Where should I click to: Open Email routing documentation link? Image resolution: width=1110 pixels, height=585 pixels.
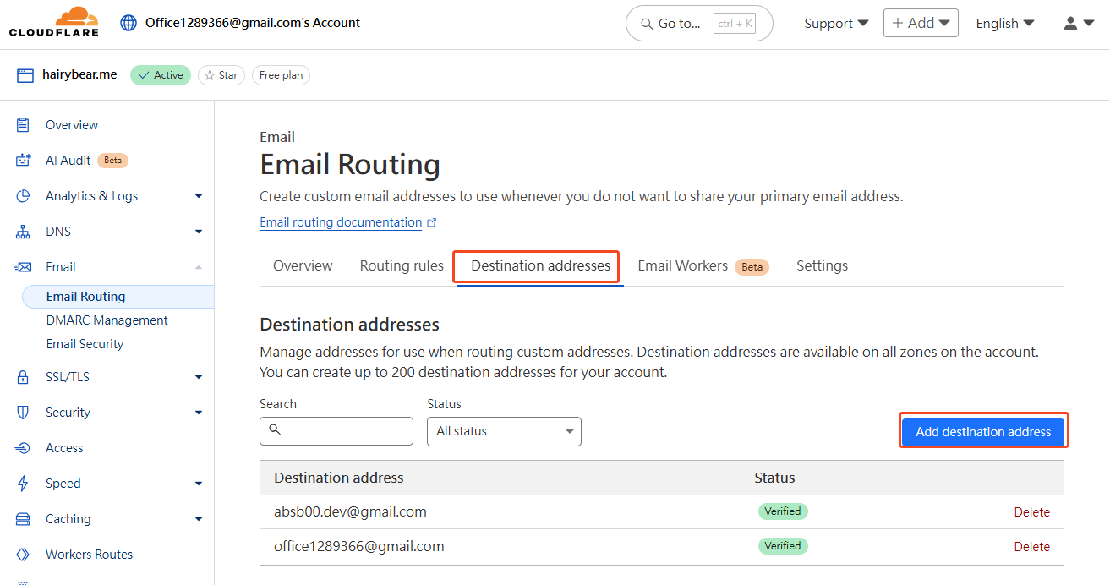pyautogui.click(x=341, y=222)
